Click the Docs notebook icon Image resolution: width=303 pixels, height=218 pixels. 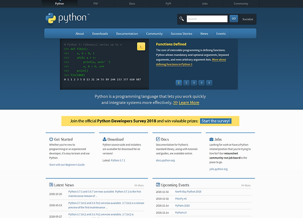tap(158, 139)
